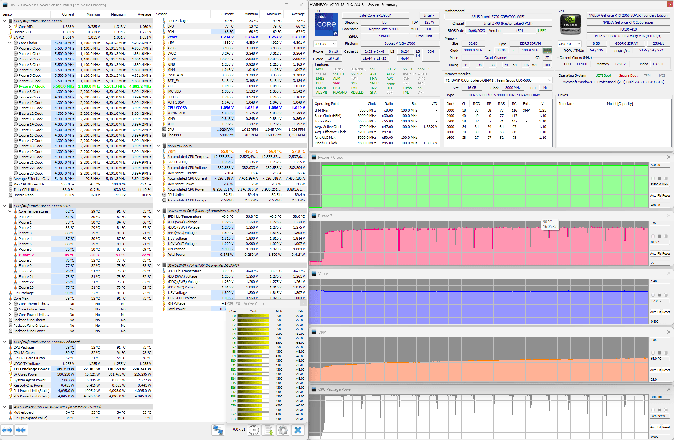The height and width of the screenshot is (440, 674).
Task: Close sensors with the blue X icon
Action: click(x=298, y=430)
